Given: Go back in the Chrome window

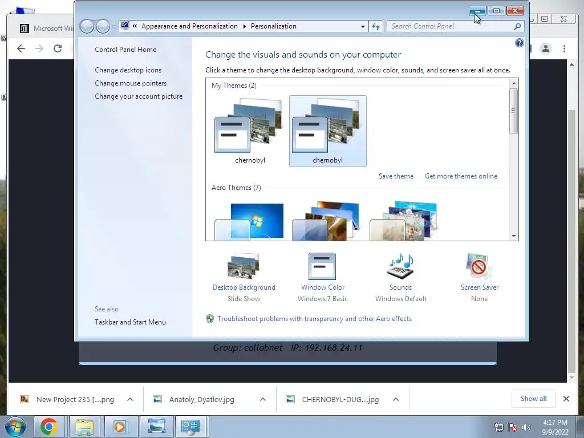Looking at the screenshot, I should click(x=21, y=48).
